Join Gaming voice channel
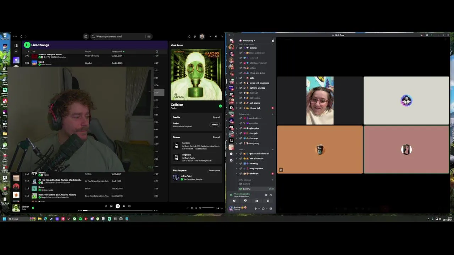454x255 pixels. (255, 184)
